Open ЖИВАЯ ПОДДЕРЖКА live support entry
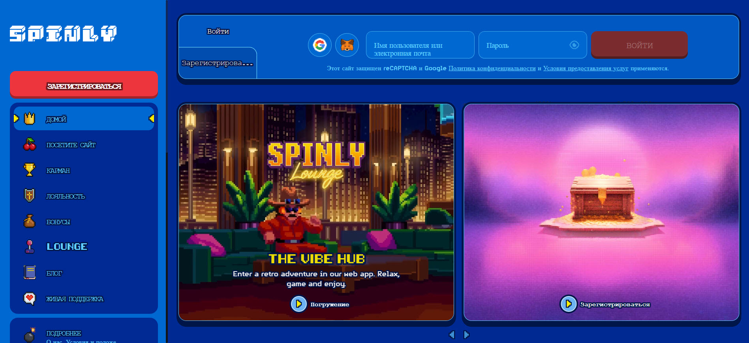This screenshot has height=343, width=749. point(84,299)
